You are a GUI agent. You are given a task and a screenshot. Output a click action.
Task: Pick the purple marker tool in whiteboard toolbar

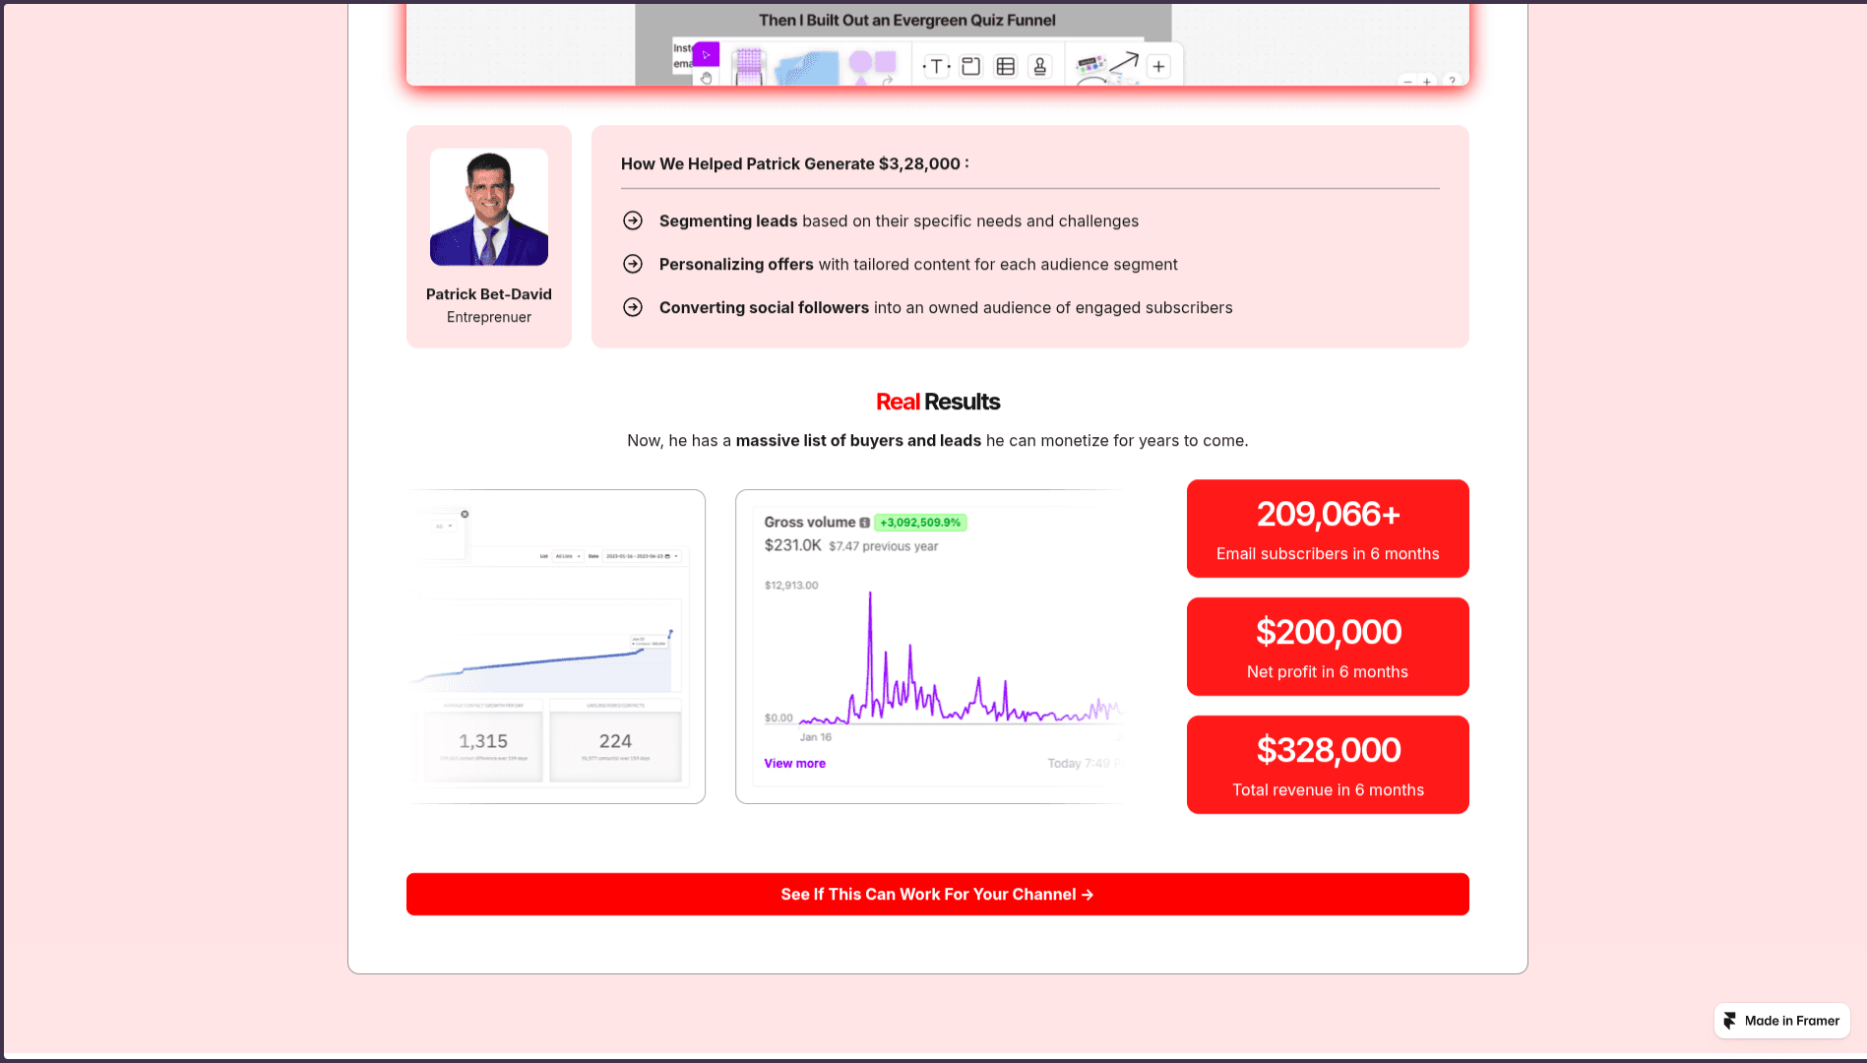point(749,67)
